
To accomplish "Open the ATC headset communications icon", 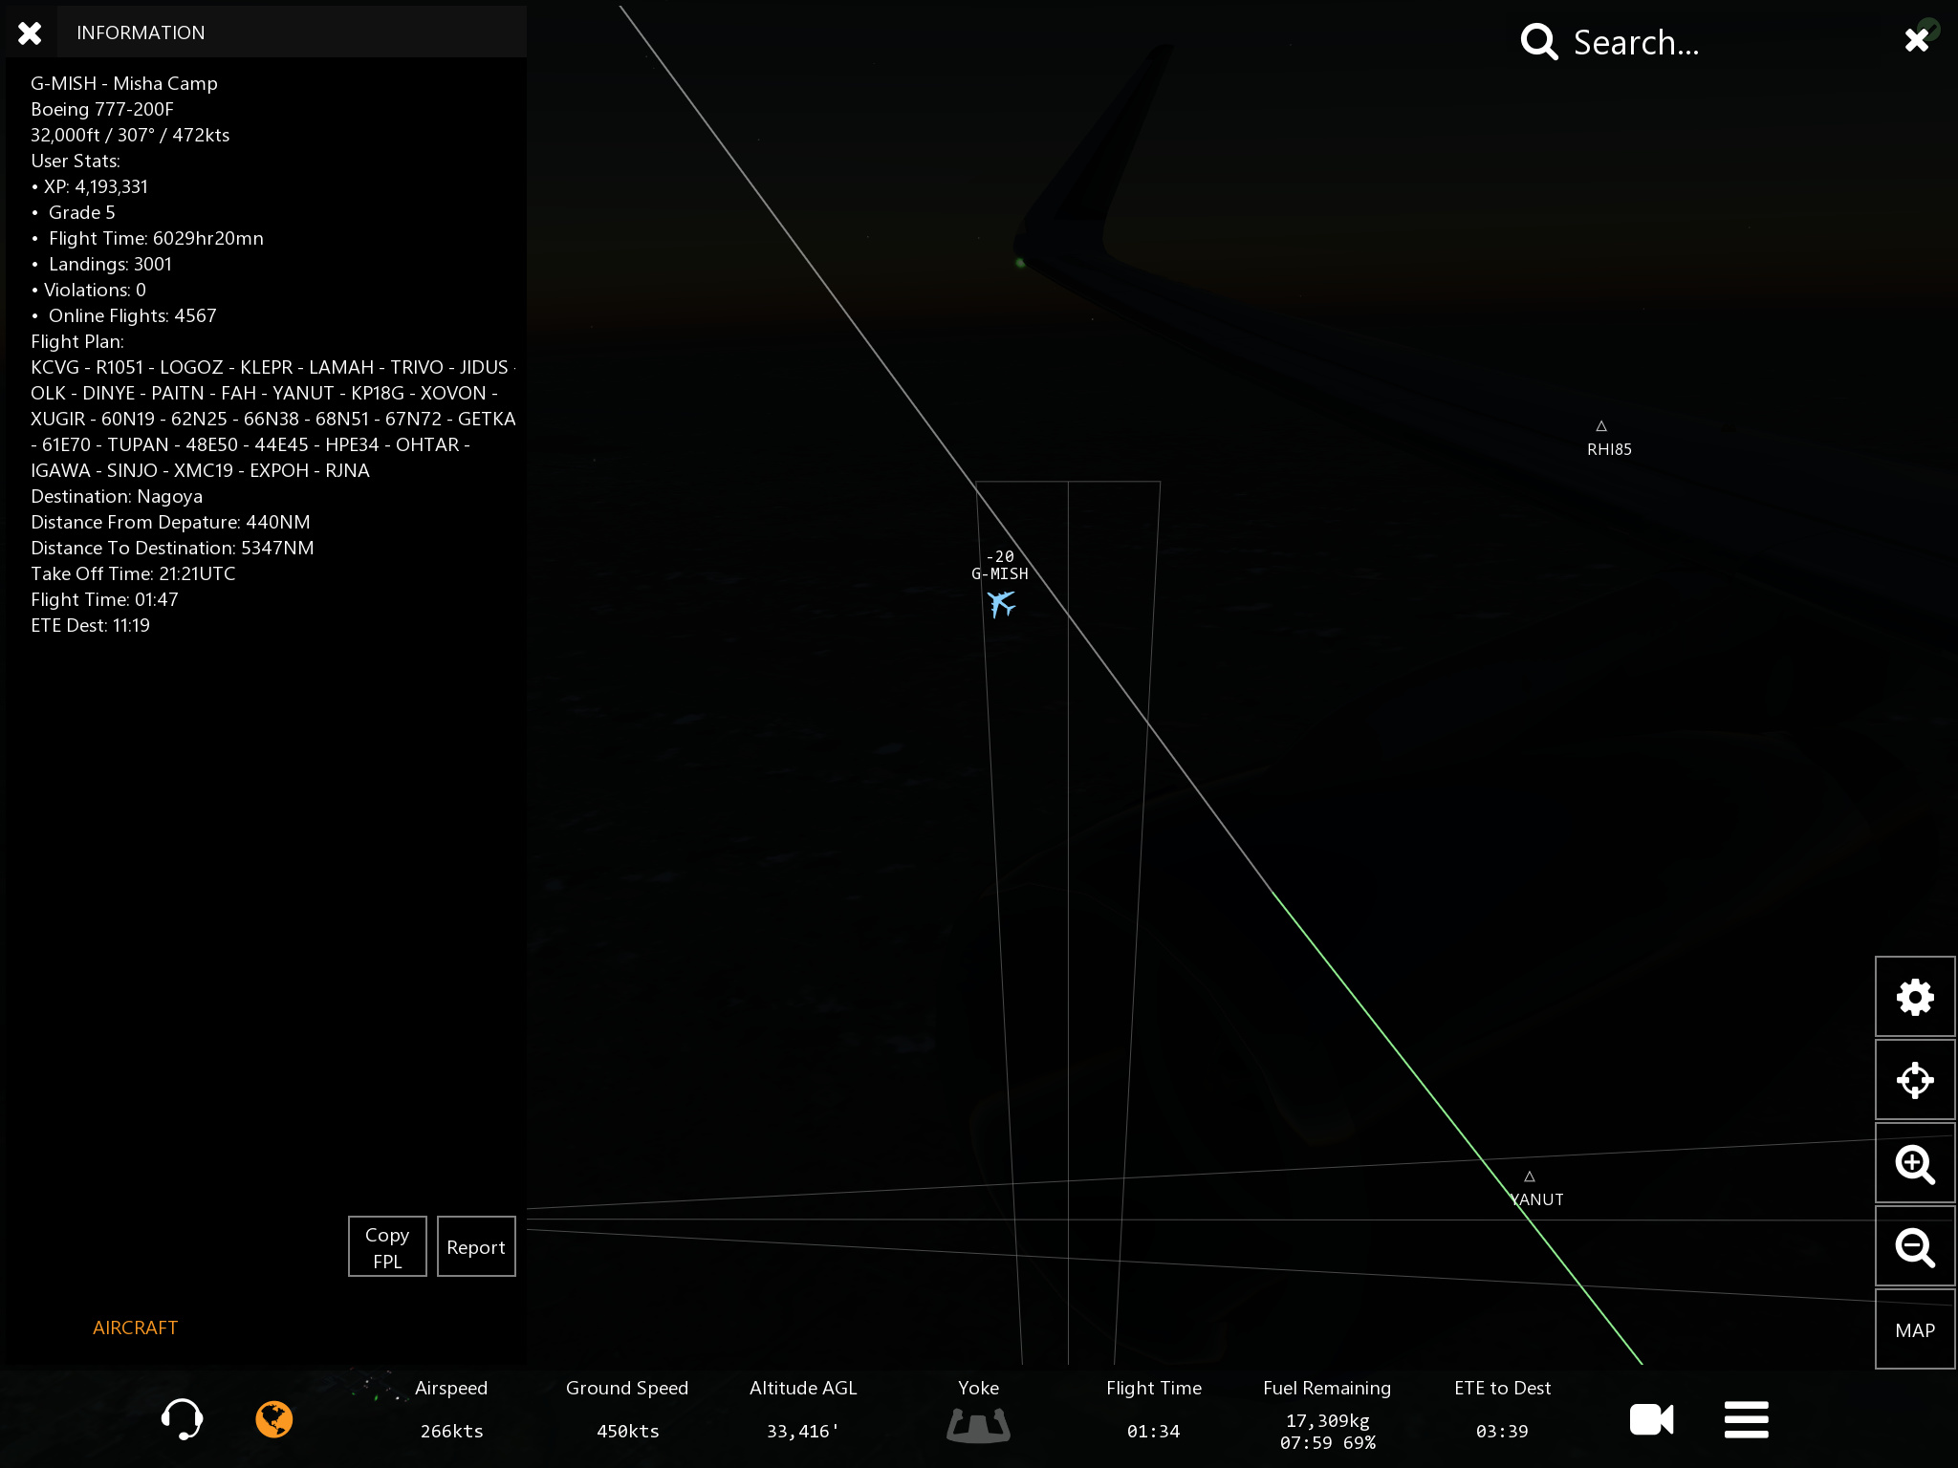I will pyautogui.click(x=182, y=1419).
